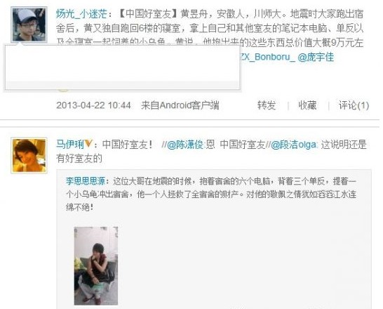
Task: Open 马伊琍's profile avatar
Action: point(29,155)
